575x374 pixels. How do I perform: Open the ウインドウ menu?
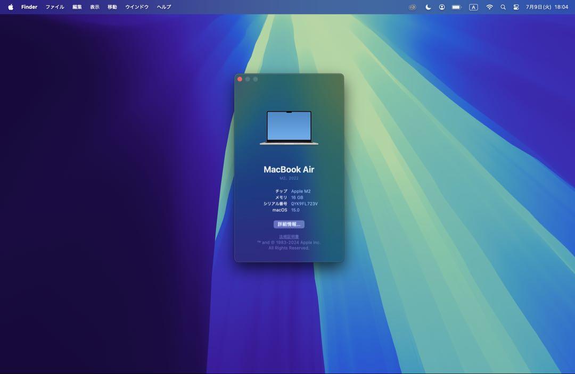pos(137,7)
